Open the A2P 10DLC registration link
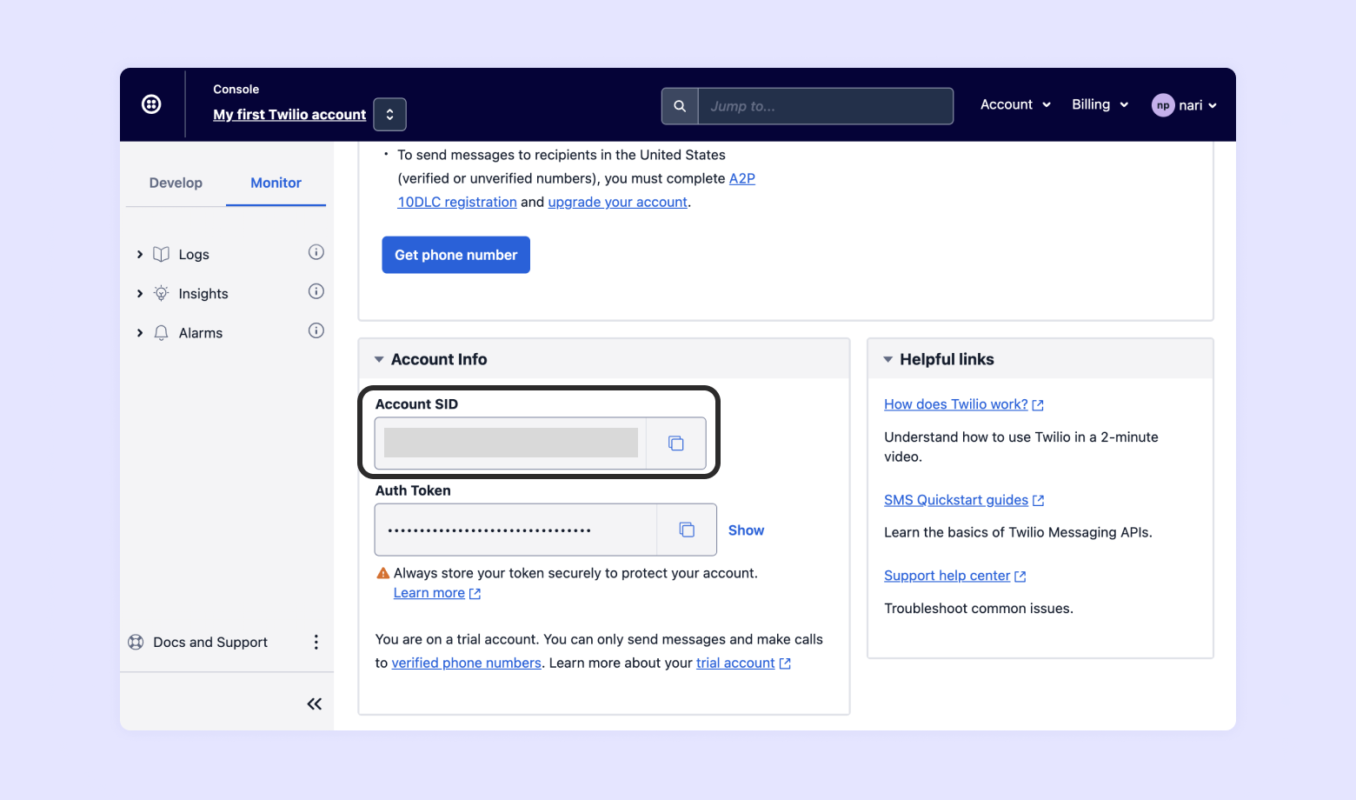The width and height of the screenshot is (1356, 800). [x=576, y=190]
